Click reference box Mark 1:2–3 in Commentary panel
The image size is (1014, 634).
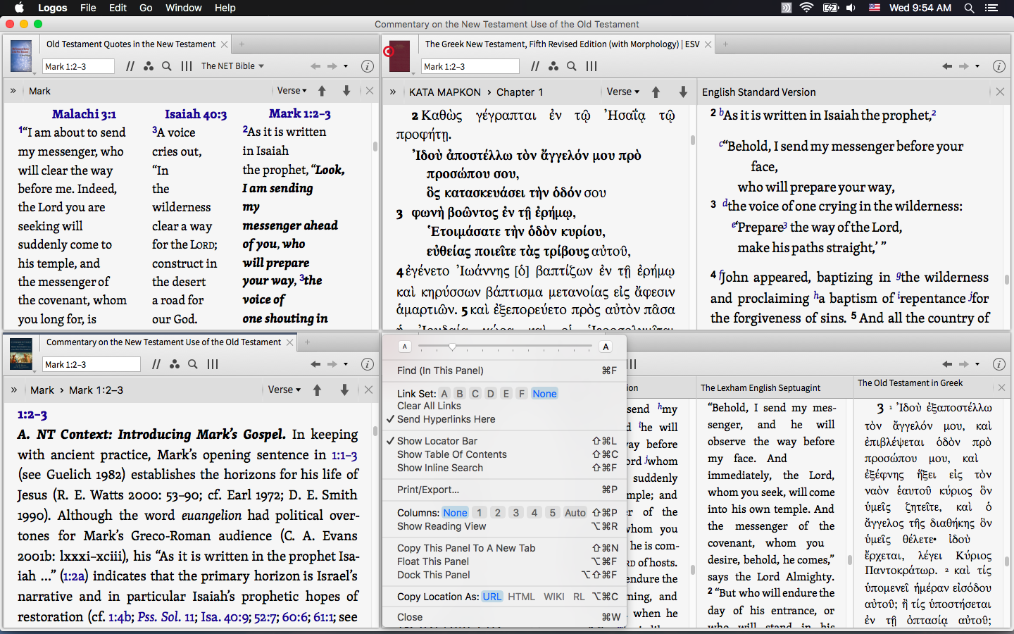click(x=92, y=364)
